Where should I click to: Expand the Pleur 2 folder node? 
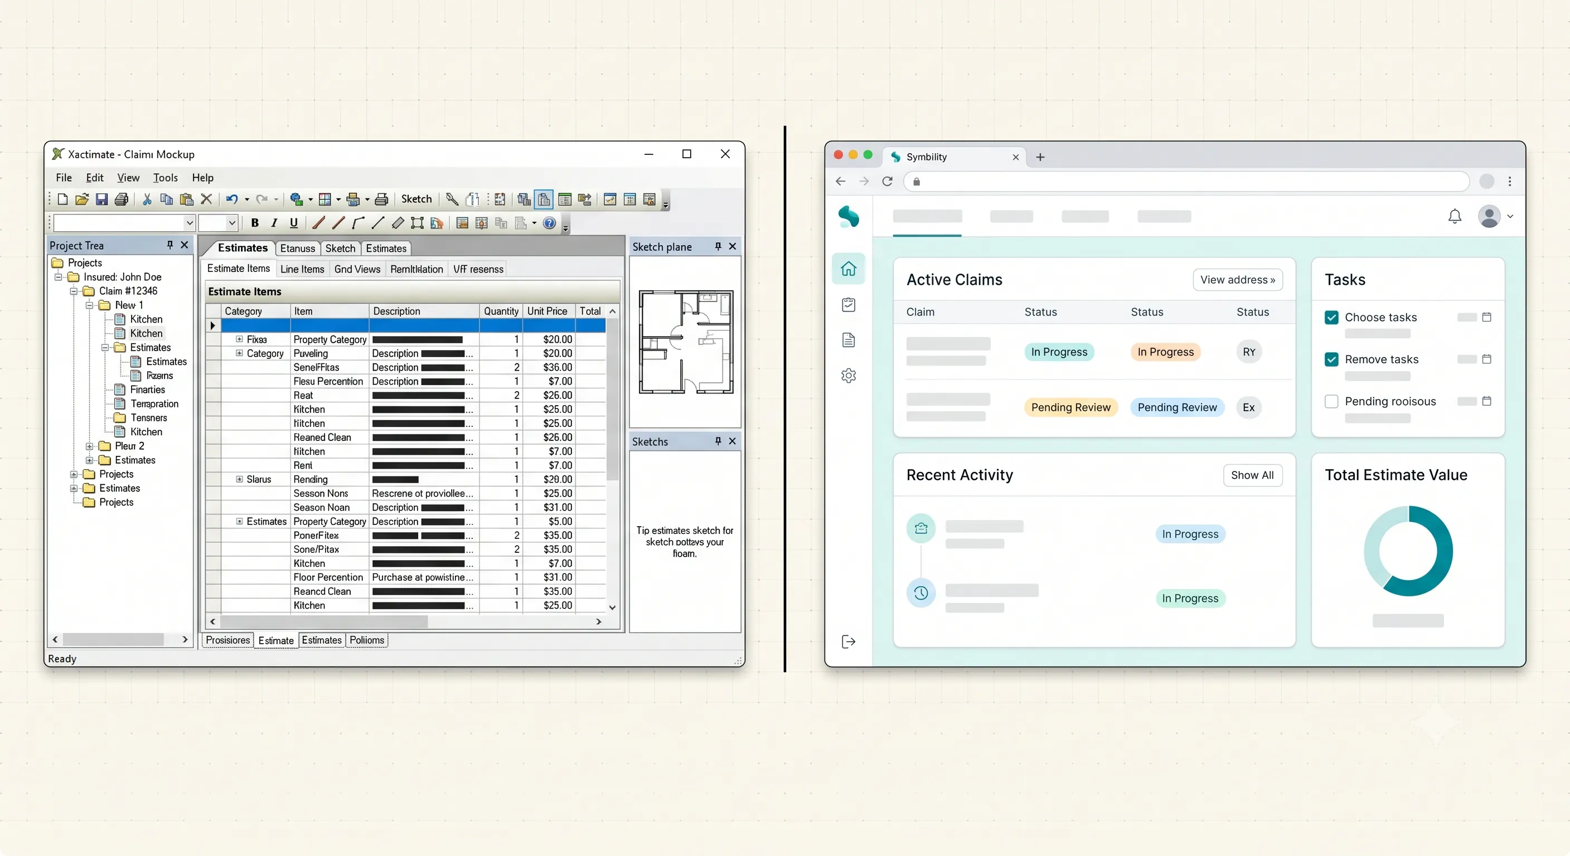coord(90,446)
